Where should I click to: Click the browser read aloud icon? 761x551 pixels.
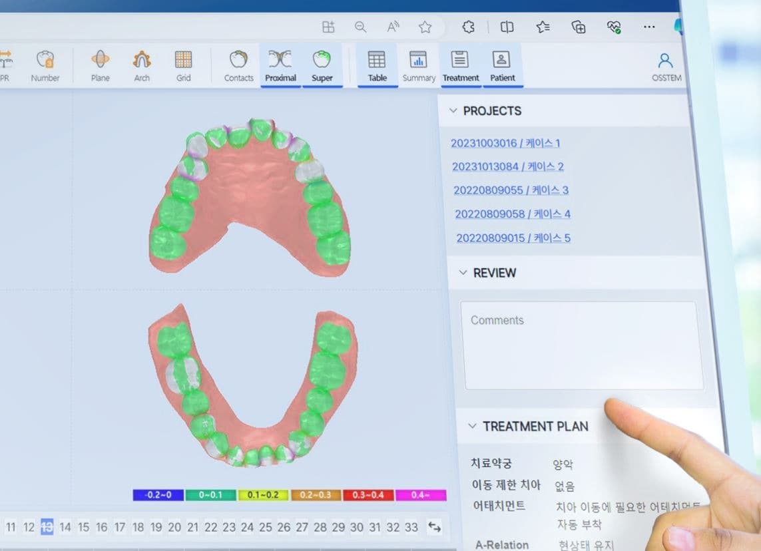pyautogui.click(x=393, y=27)
